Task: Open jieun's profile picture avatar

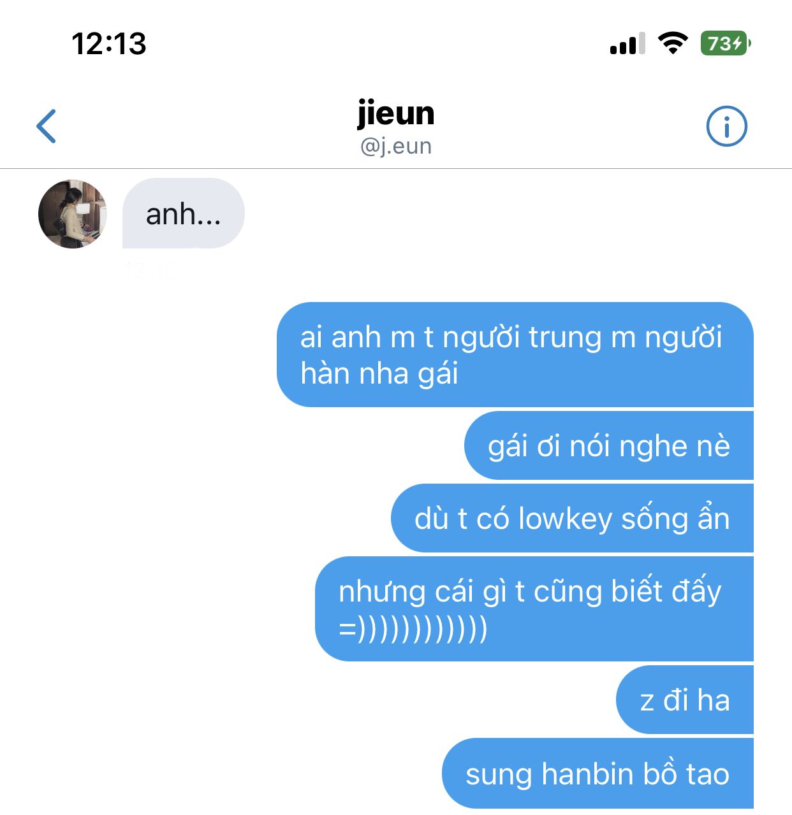Action: tap(73, 214)
